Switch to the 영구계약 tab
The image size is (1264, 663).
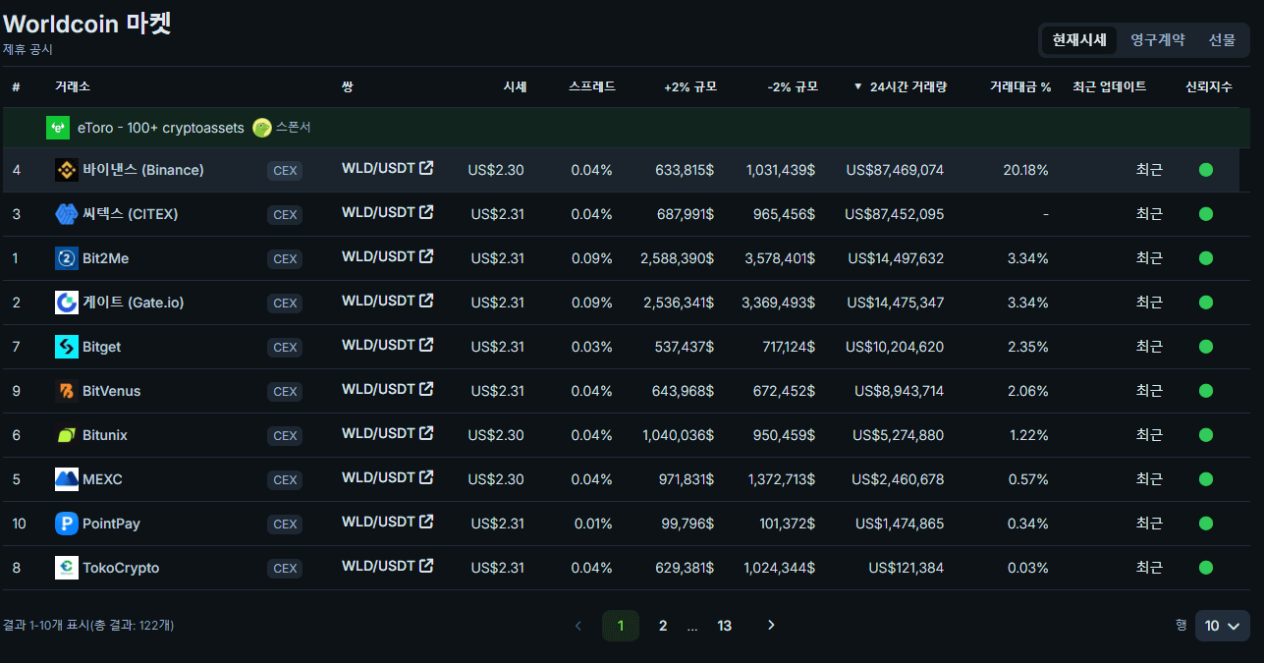point(1157,40)
